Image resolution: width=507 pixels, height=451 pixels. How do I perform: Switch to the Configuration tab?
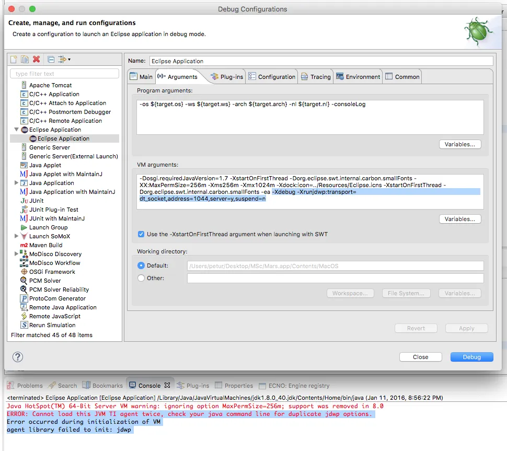pos(272,77)
